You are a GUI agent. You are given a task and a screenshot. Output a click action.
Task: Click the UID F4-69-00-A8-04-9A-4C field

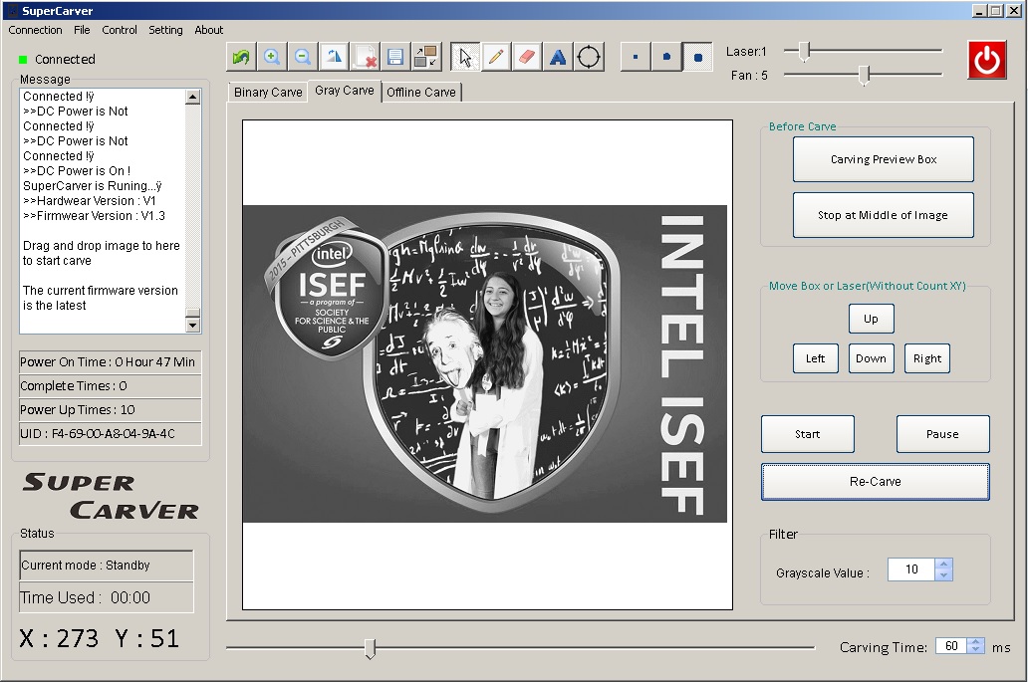[110, 434]
